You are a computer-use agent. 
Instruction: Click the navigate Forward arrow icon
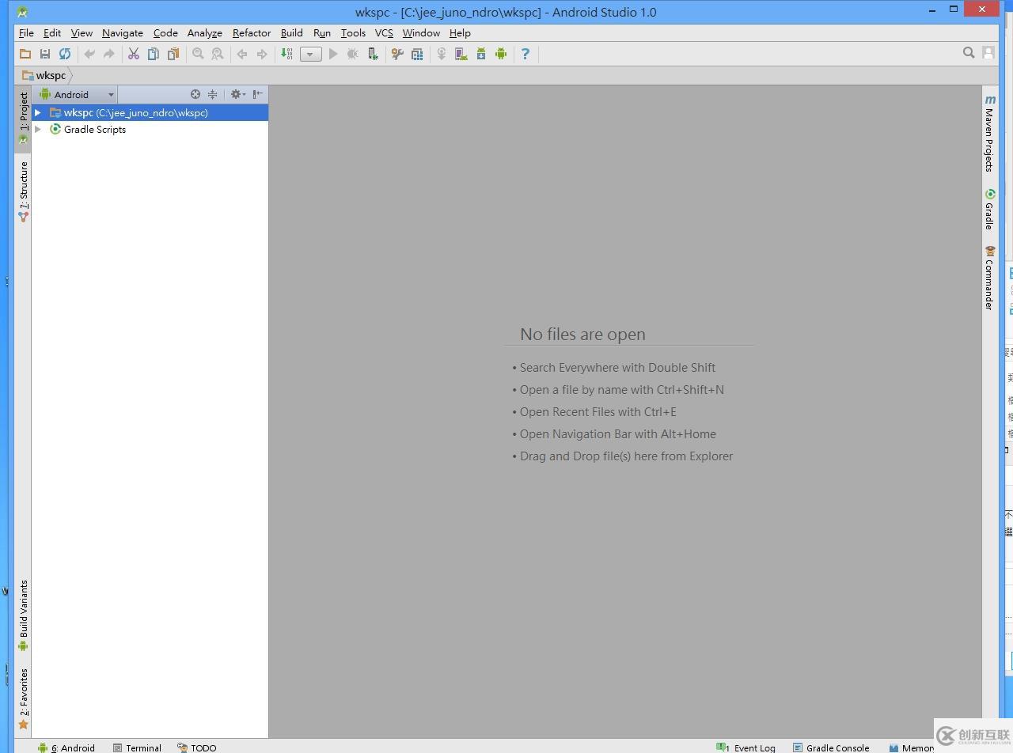(262, 54)
